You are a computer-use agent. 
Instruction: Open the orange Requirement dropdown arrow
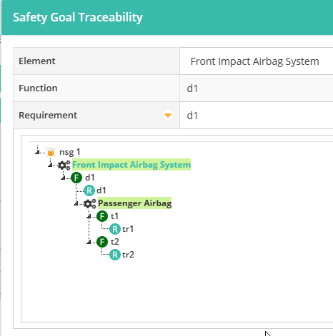coord(168,116)
